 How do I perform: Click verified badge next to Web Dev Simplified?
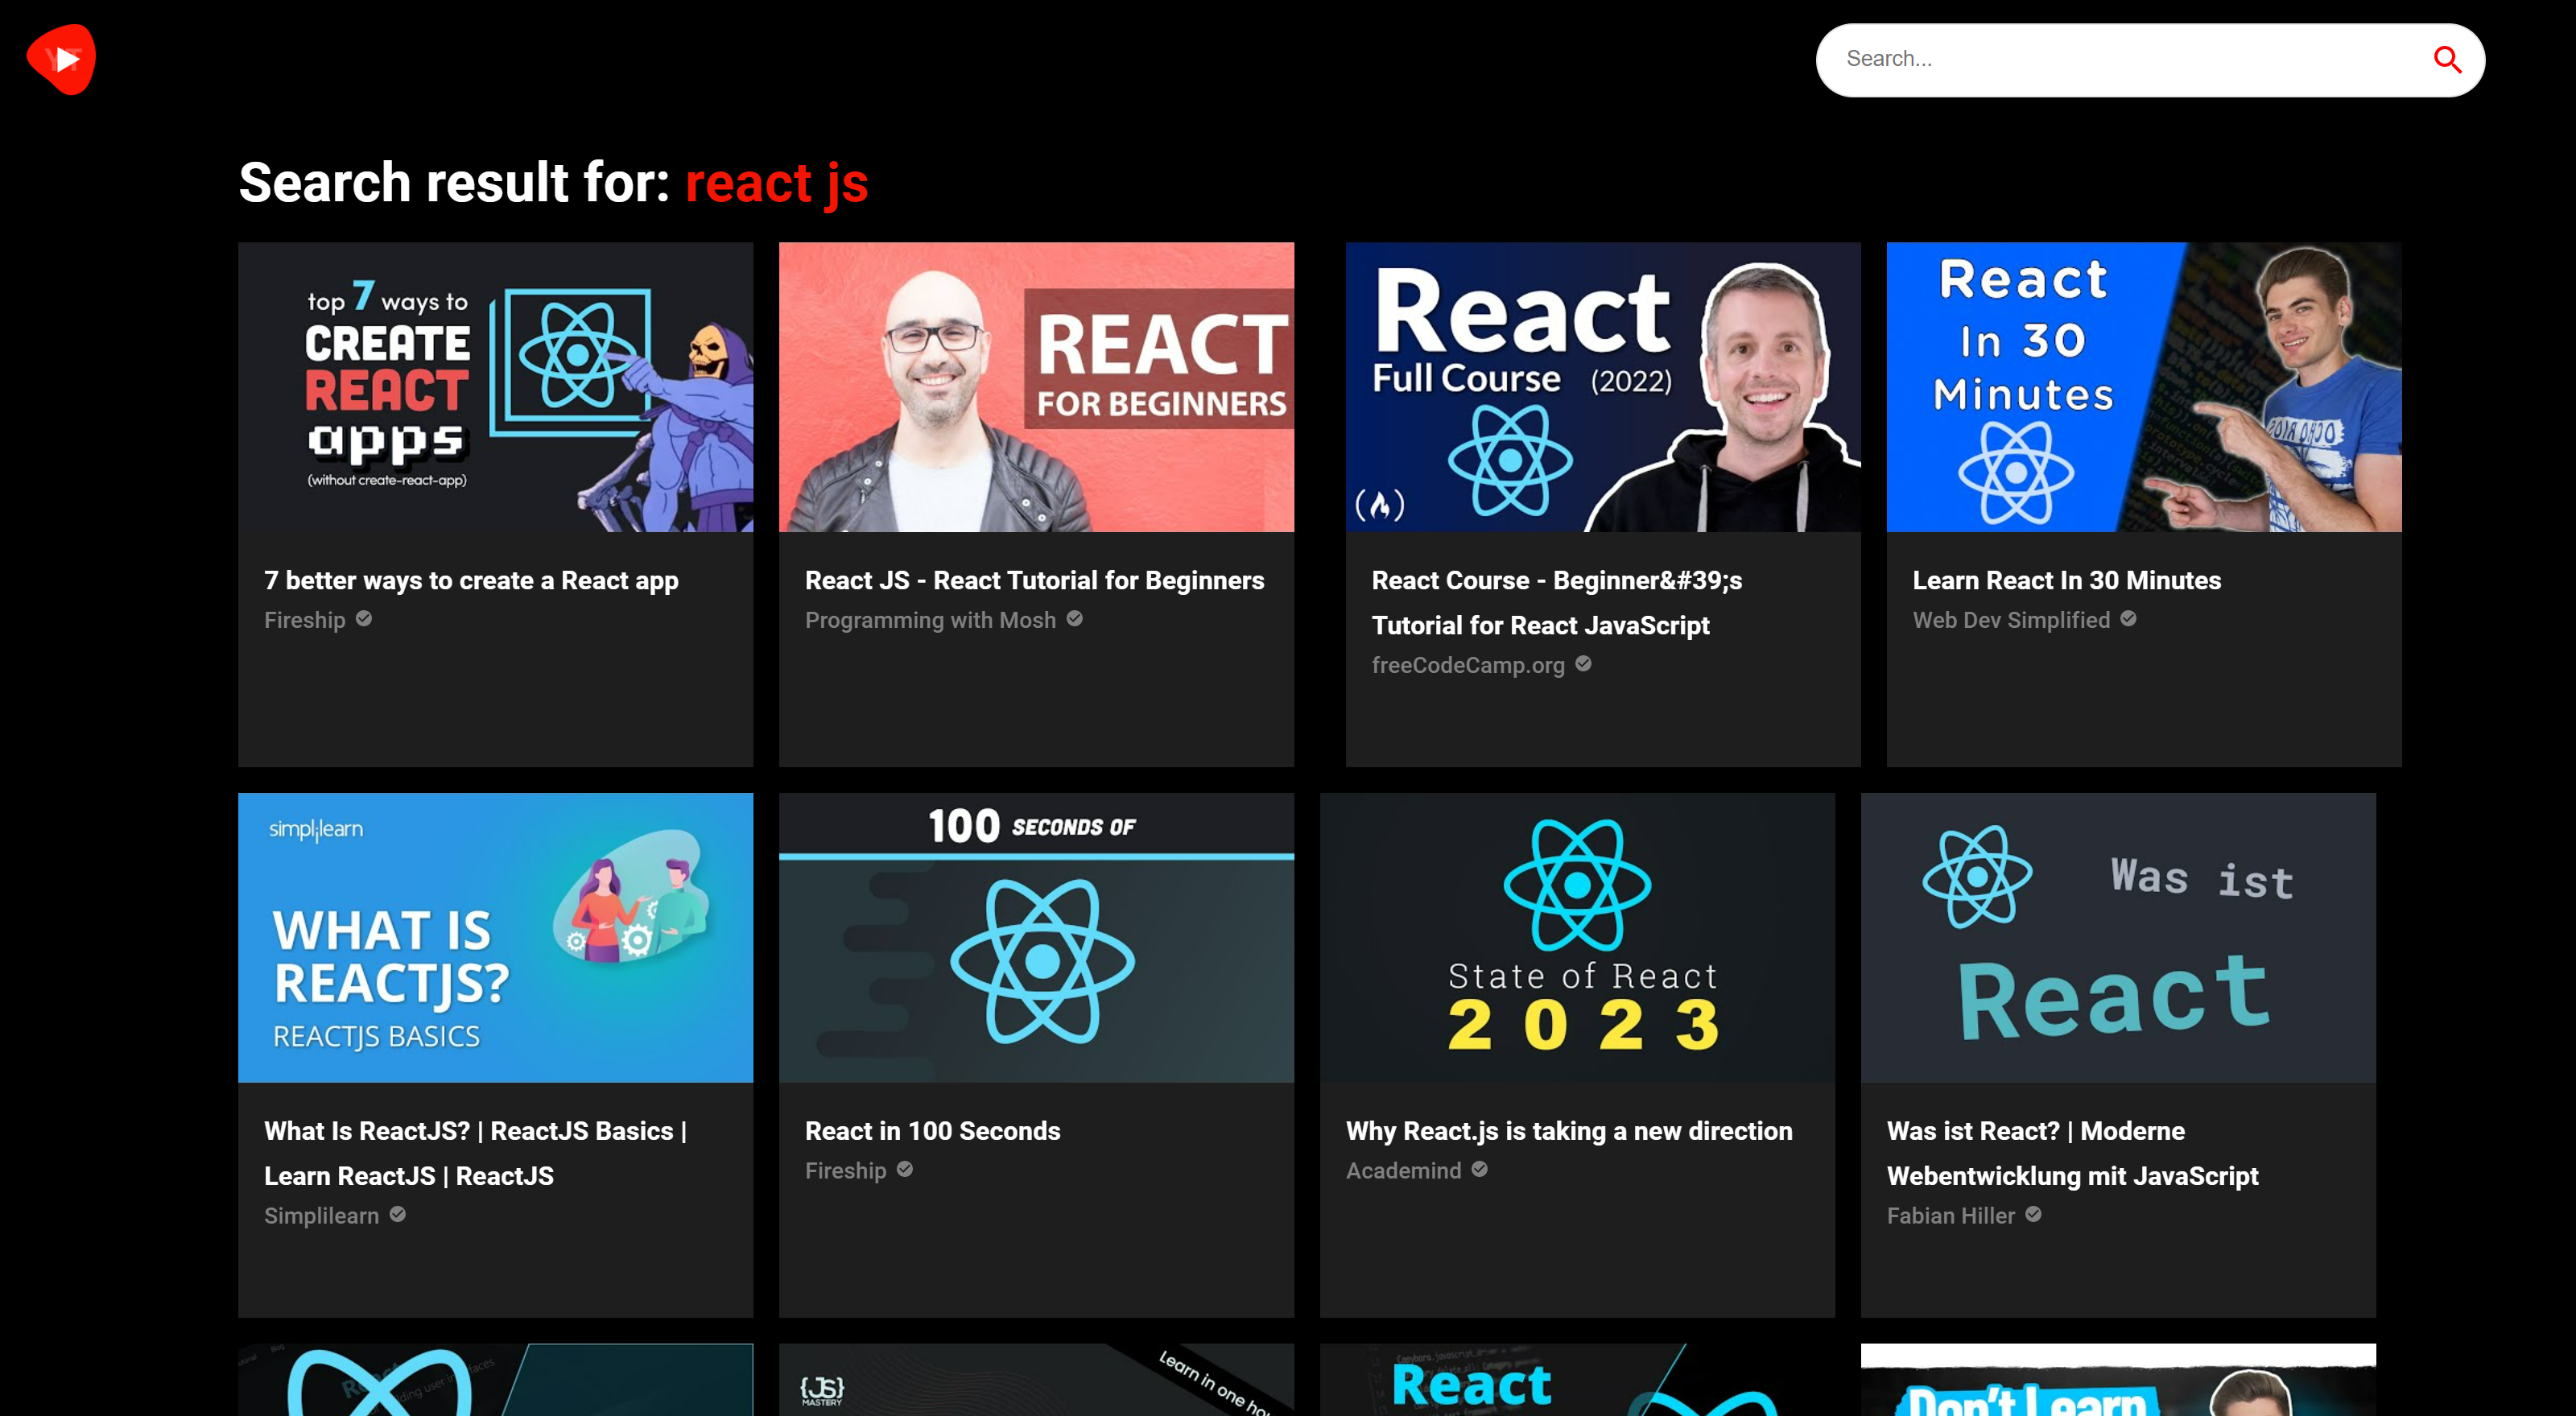tap(2128, 619)
